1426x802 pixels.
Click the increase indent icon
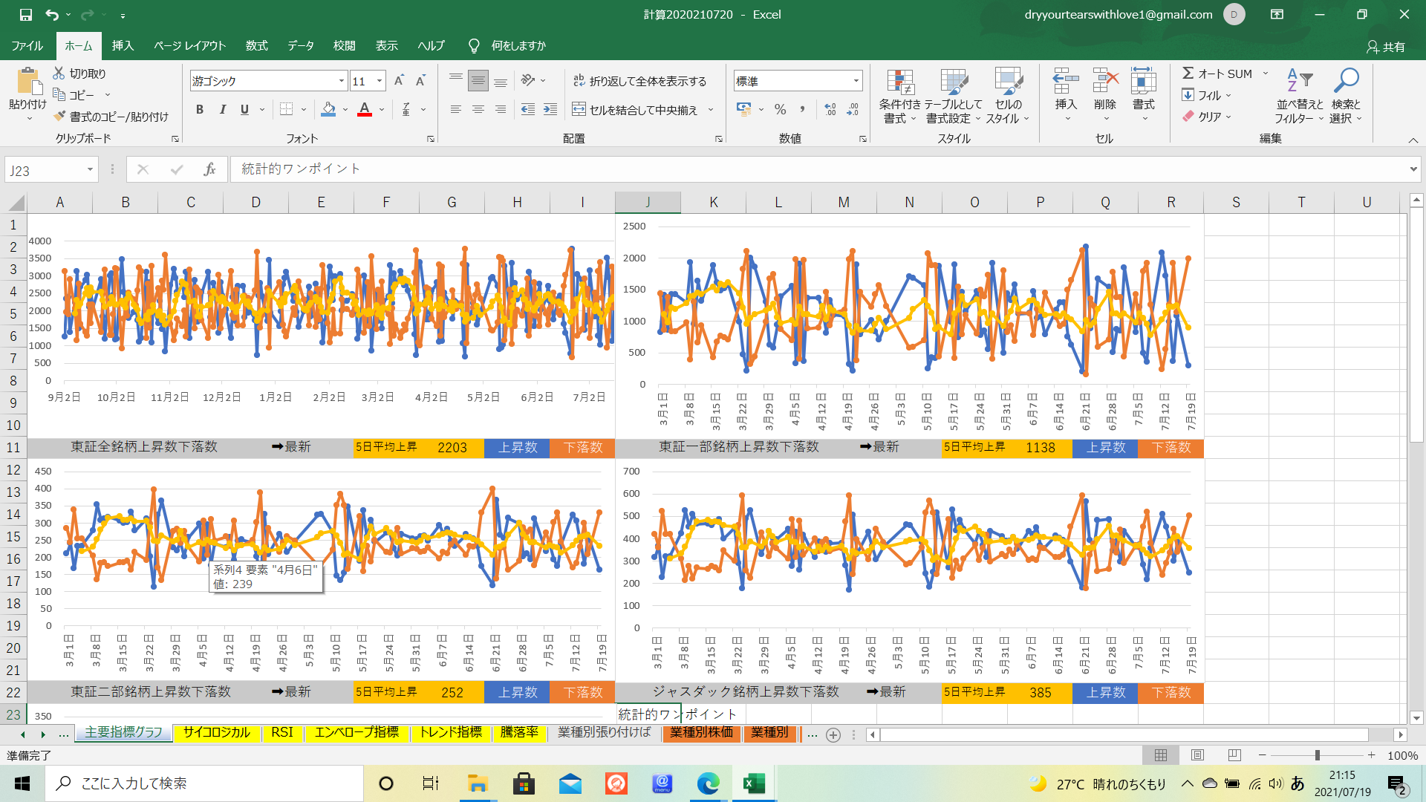point(550,110)
